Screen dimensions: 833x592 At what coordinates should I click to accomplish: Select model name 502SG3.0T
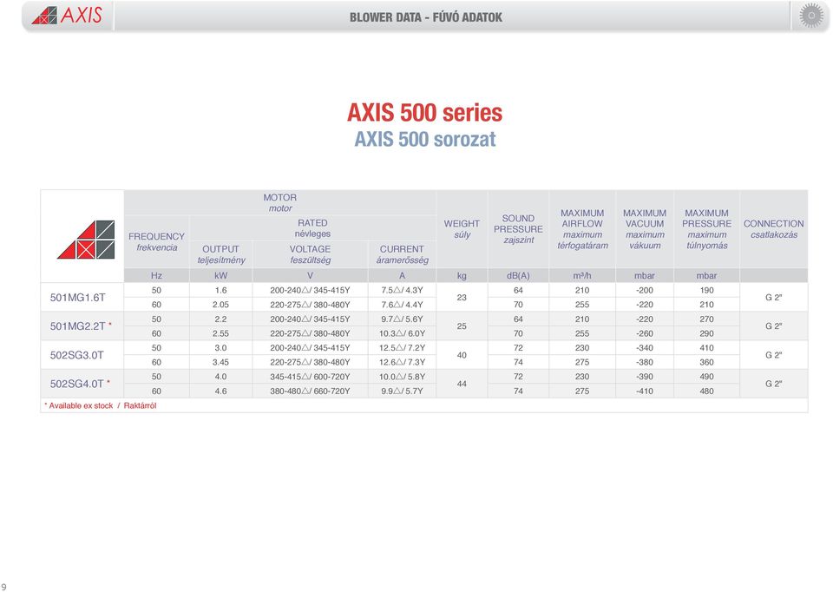click(x=77, y=355)
